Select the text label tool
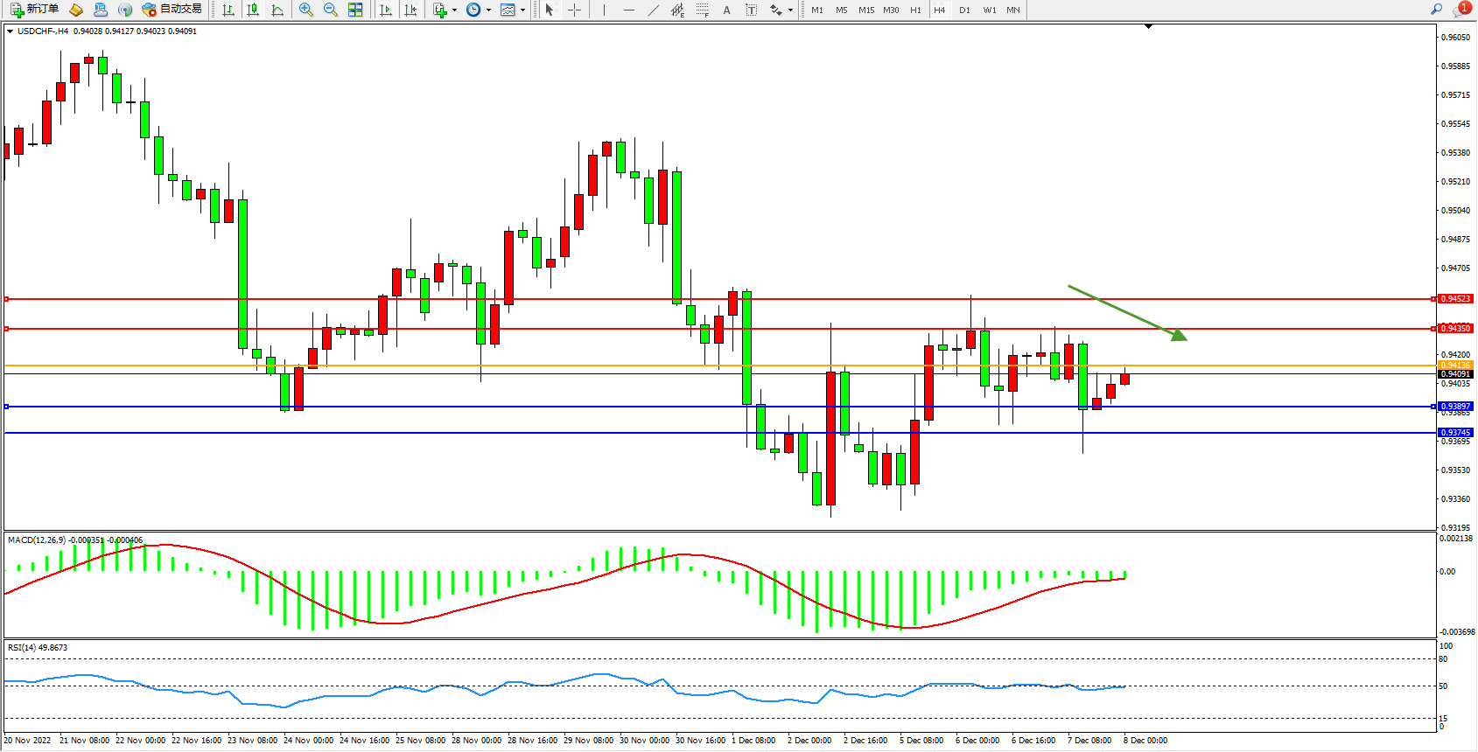This screenshot has width=1478, height=752. [751, 10]
